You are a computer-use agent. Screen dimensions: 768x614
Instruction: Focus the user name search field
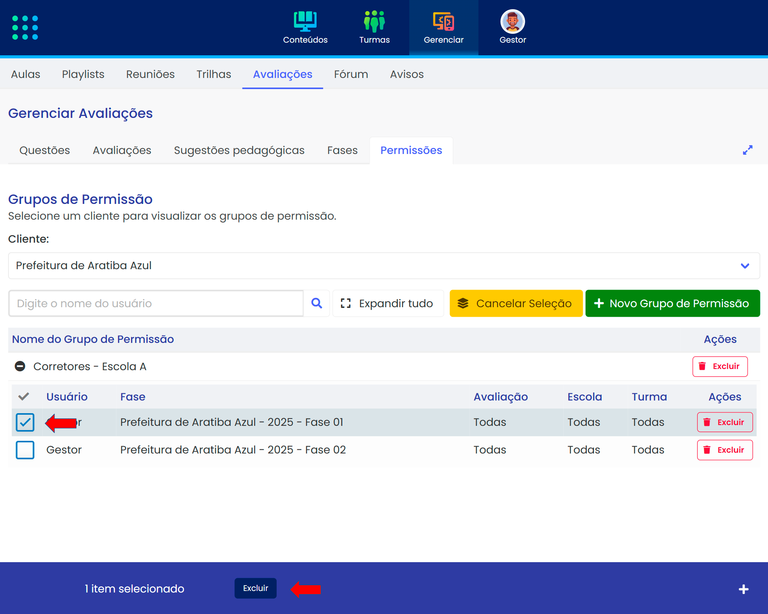[x=156, y=303]
